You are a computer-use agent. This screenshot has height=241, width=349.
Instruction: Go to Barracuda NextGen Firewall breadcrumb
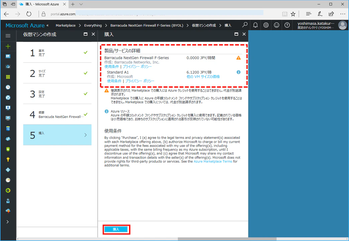click(147, 25)
